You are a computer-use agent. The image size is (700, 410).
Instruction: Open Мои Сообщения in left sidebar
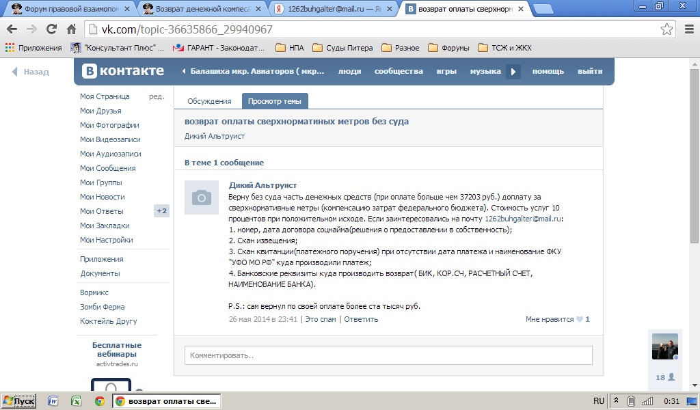[x=107, y=168]
